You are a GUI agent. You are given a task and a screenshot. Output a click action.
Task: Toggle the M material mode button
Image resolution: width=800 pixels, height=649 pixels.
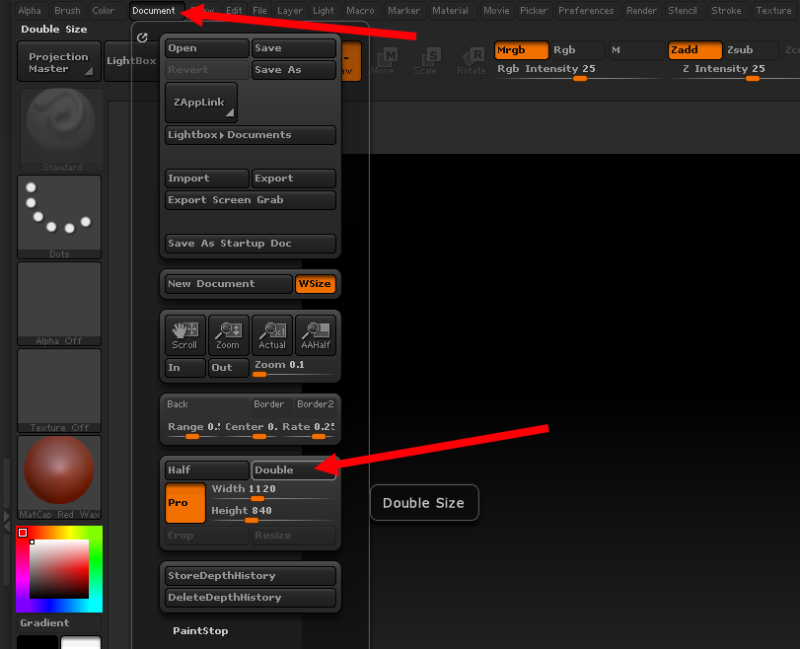(x=635, y=50)
